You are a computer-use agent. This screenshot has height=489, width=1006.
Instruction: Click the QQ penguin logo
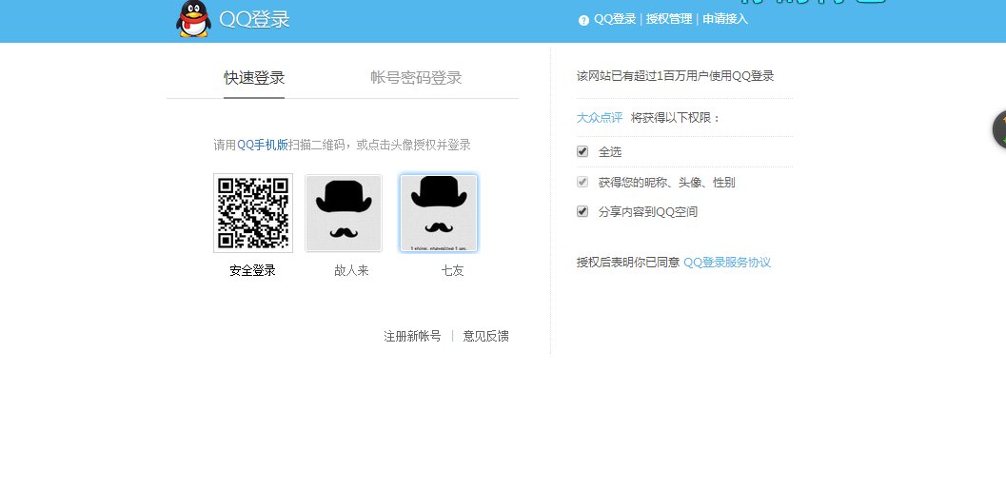[193, 19]
